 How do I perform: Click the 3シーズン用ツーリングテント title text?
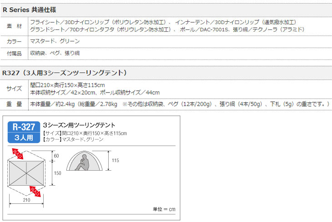point(79,125)
